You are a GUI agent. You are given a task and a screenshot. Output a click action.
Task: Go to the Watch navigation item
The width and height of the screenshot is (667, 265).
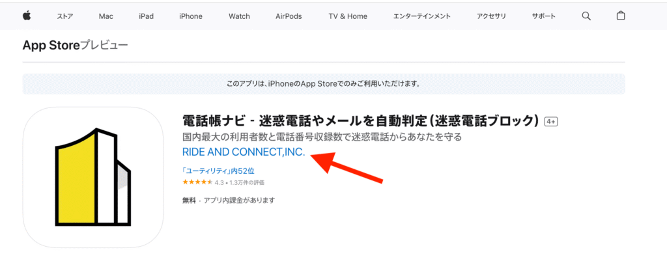tap(239, 16)
